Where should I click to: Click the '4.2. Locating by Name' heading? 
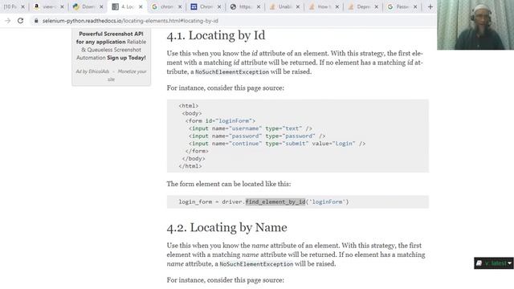(x=226, y=227)
